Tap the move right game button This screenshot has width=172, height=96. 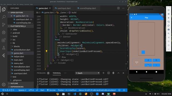(156, 65)
